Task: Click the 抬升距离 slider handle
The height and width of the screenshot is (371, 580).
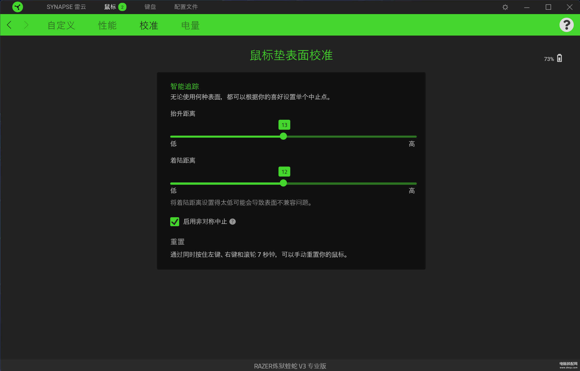Action: click(x=283, y=136)
